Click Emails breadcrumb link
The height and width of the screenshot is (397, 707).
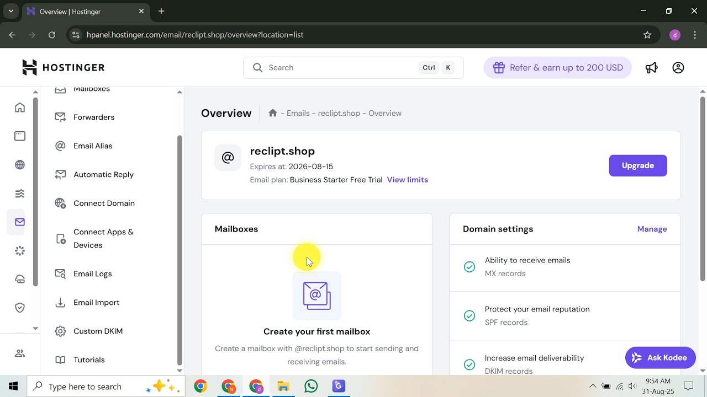pyautogui.click(x=298, y=113)
